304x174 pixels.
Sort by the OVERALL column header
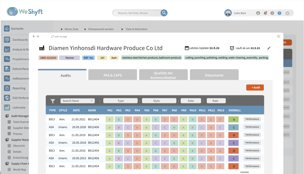click(x=235, y=110)
